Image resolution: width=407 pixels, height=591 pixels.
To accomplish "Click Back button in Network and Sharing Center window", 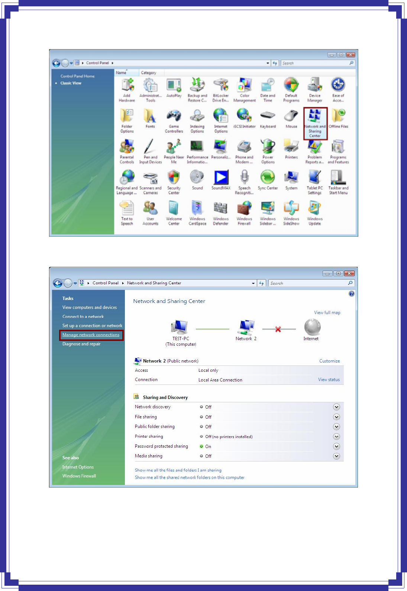I will pyautogui.click(x=58, y=283).
